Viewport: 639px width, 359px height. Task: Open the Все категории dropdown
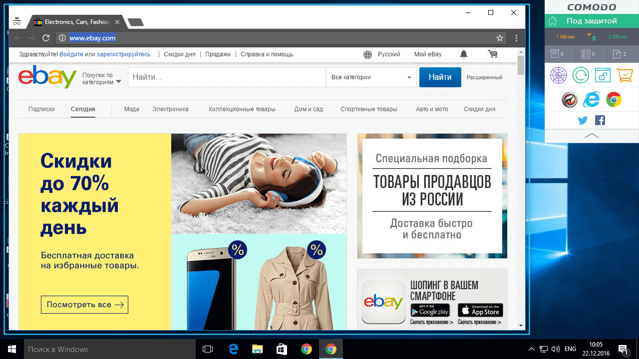coord(371,77)
